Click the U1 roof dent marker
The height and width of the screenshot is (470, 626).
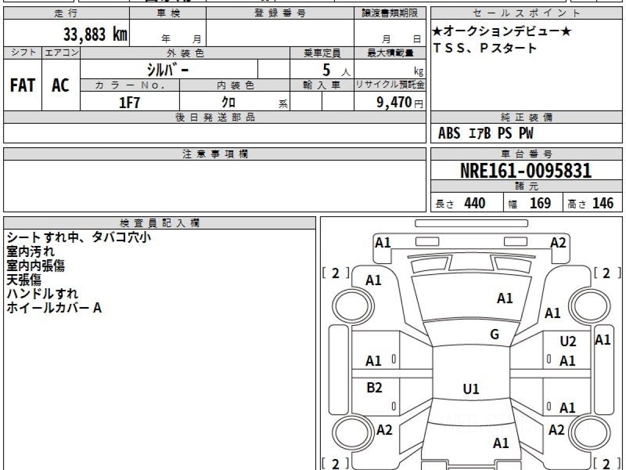pos(471,389)
